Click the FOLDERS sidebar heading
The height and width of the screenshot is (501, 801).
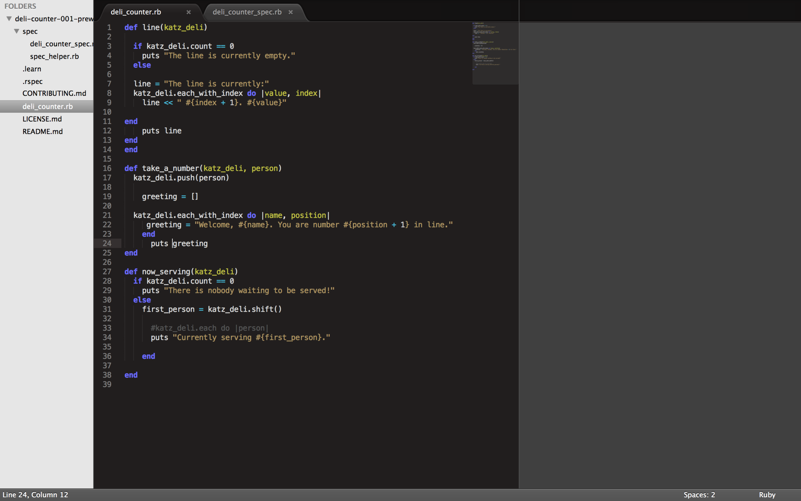click(20, 6)
